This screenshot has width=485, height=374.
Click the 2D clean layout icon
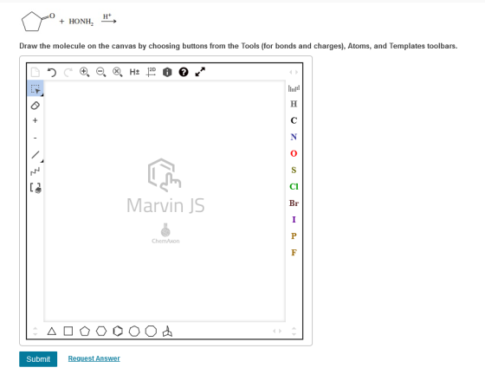(x=151, y=72)
